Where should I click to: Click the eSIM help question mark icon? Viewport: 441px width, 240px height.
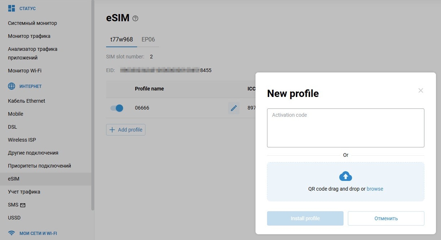pos(135,18)
